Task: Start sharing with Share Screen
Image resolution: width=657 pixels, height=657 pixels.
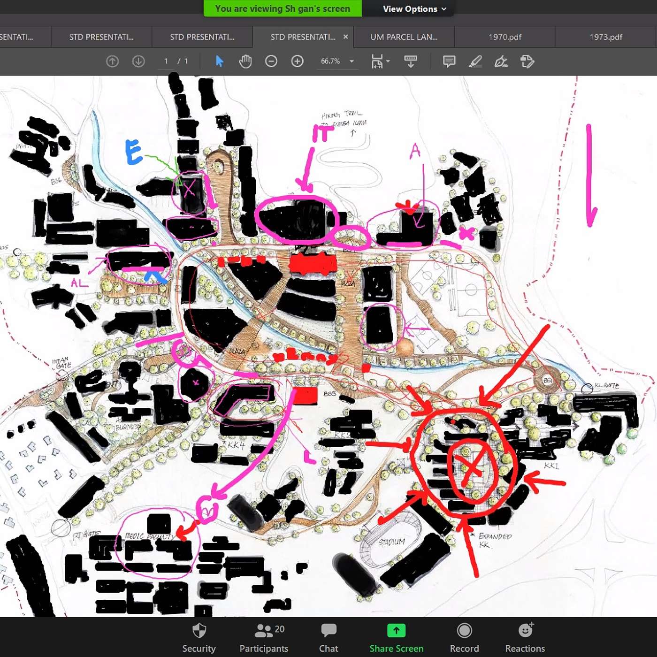Action: pyautogui.click(x=396, y=638)
